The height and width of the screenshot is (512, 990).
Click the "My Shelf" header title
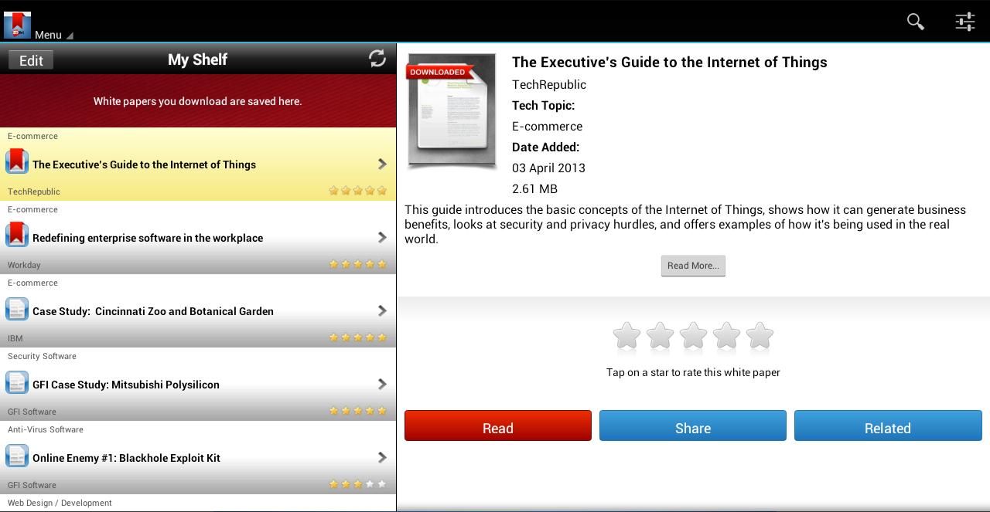tap(197, 59)
